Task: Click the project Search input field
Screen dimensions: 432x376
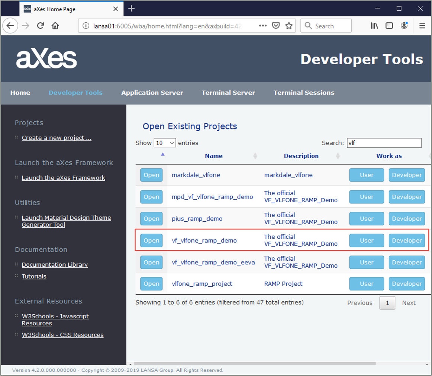Action: 384,143
